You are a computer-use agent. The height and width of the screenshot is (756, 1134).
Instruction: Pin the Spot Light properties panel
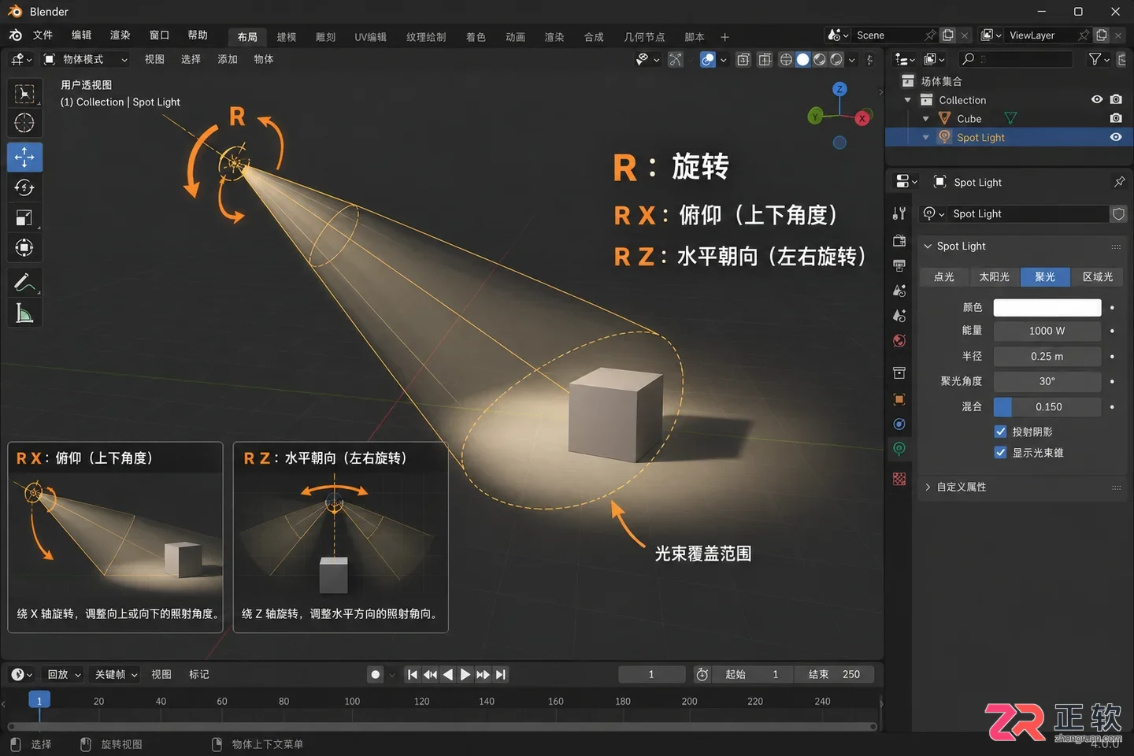pyautogui.click(x=1119, y=182)
